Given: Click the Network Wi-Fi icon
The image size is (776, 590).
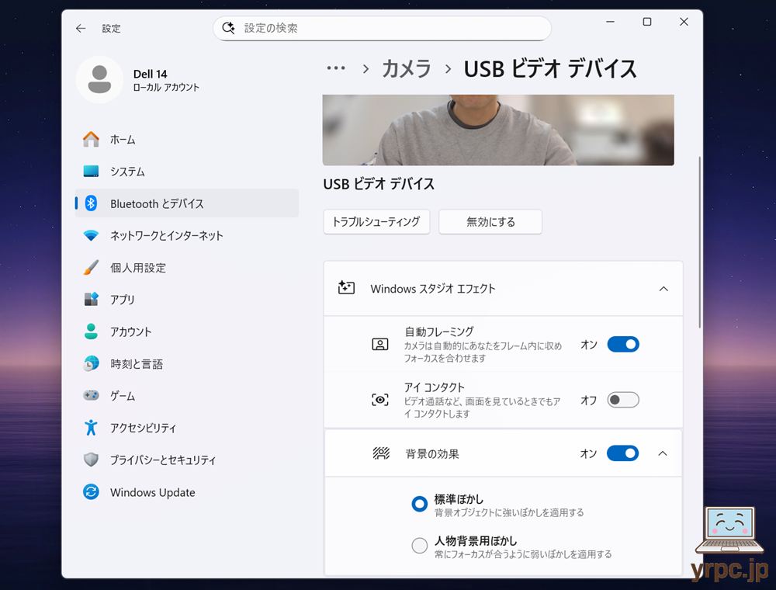Looking at the screenshot, I should click(x=91, y=235).
